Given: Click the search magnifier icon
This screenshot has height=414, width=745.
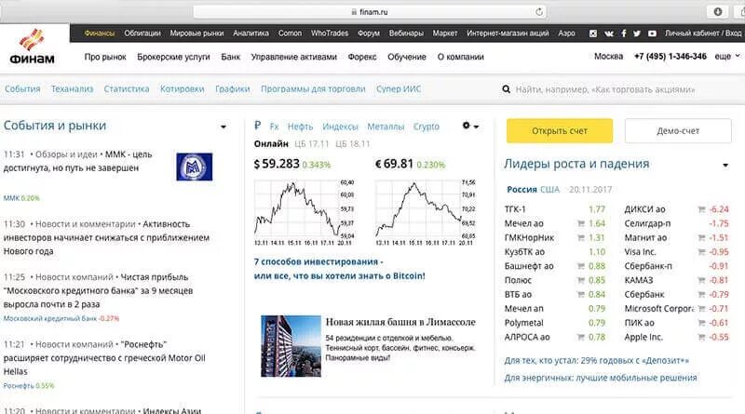Looking at the screenshot, I should [x=506, y=88].
